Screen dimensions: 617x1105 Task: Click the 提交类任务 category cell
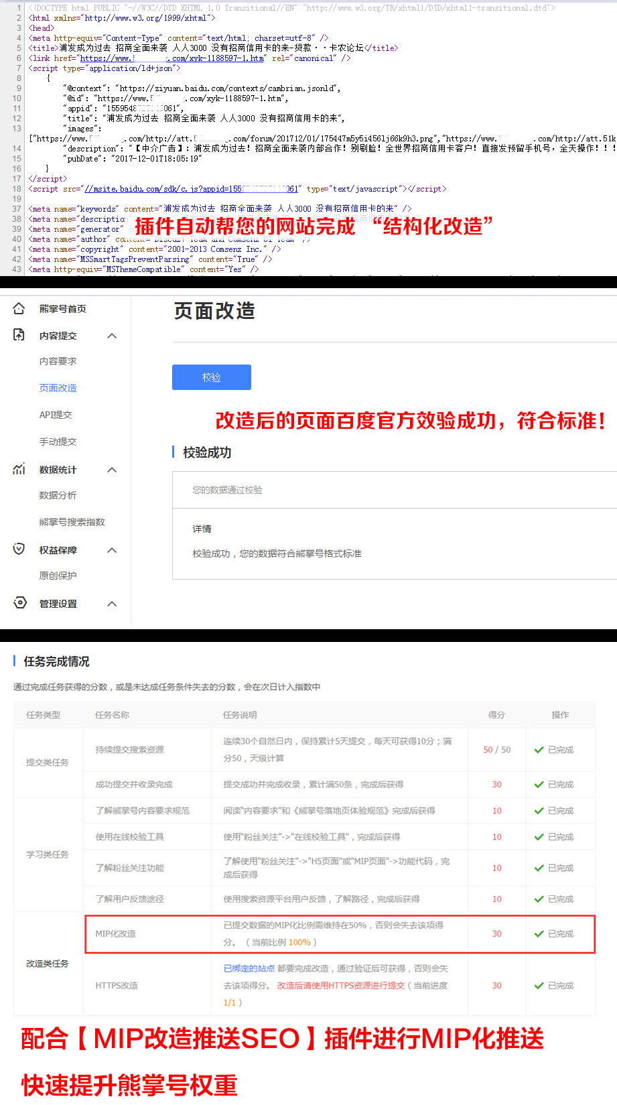(47, 763)
